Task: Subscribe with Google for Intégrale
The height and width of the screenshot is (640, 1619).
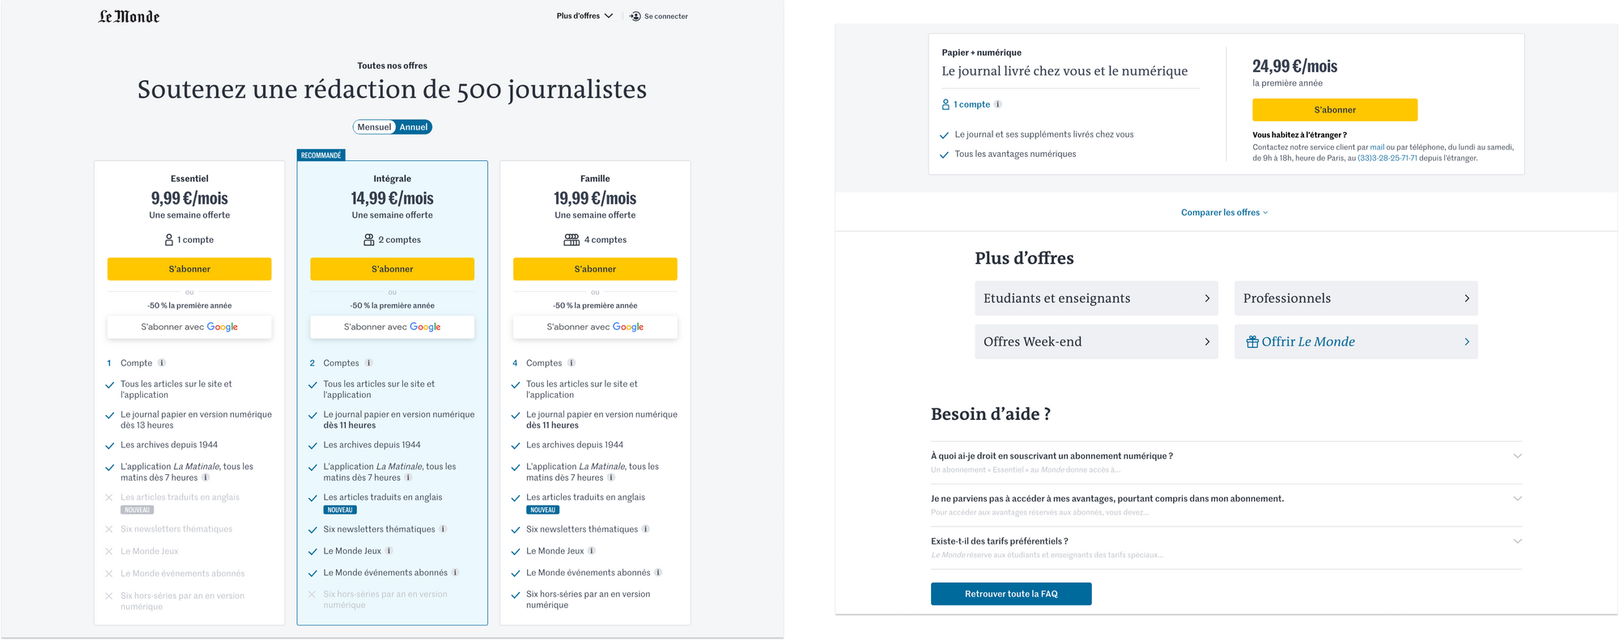Action: click(393, 327)
